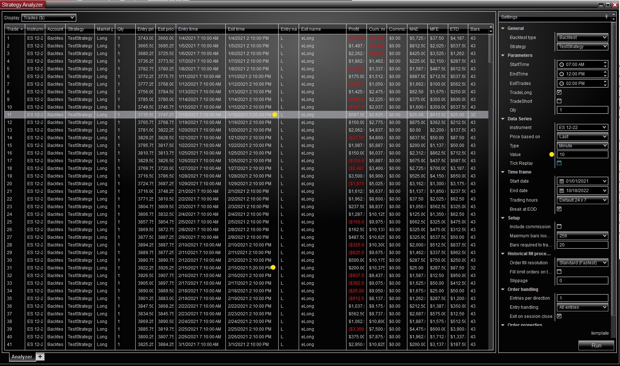Select trade row 20 dated 1/29/2021
620x366 pixels.
(247, 184)
